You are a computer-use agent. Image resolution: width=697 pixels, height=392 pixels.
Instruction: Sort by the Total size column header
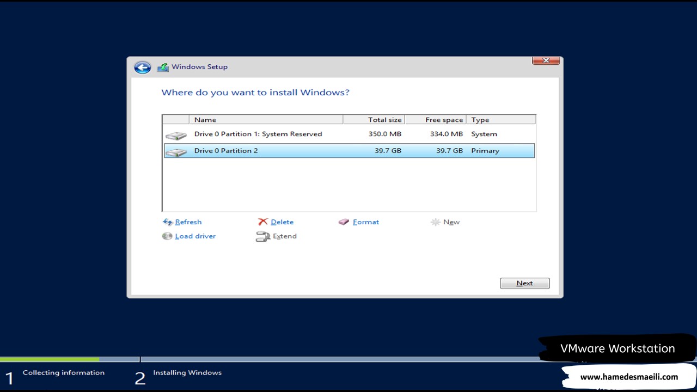point(374,120)
